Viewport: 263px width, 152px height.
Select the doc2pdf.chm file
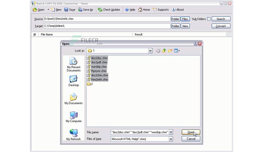[97, 62]
